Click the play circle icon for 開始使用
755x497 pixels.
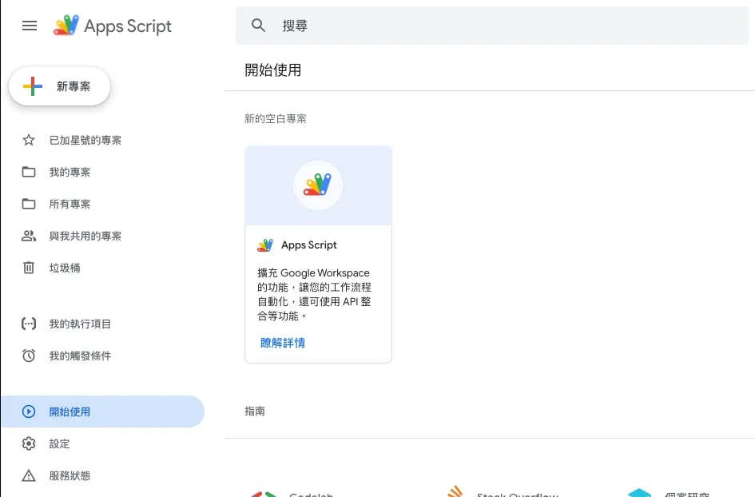[29, 412]
